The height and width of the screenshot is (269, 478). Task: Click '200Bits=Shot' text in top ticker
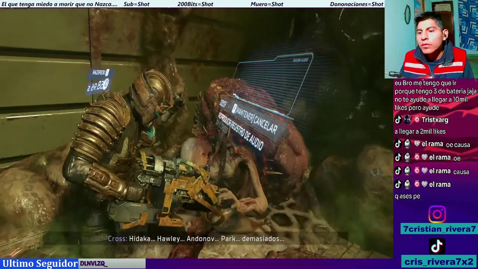(x=195, y=4)
